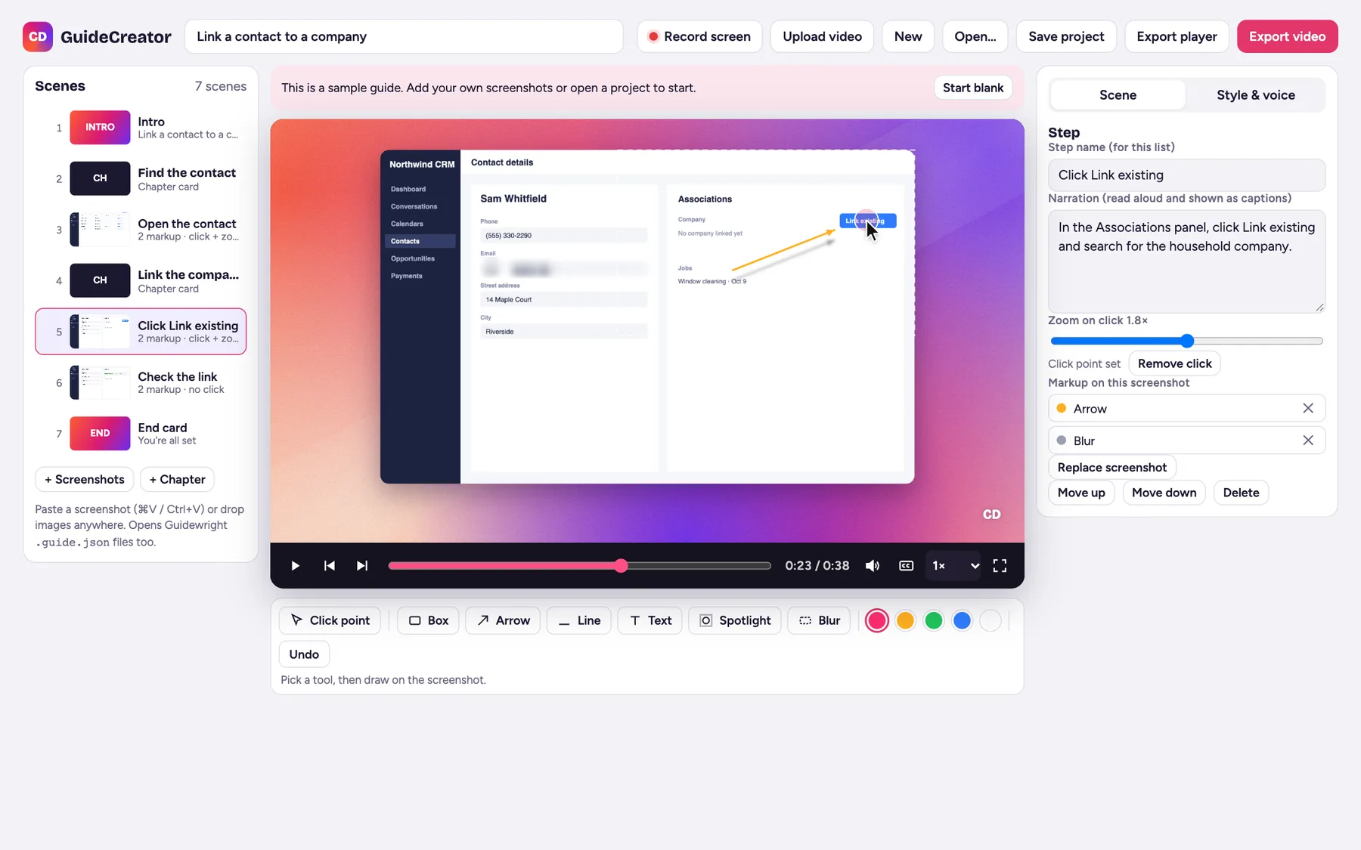The image size is (1361, 850).
Task: Choose the pink color swatch
Action: 876,620
